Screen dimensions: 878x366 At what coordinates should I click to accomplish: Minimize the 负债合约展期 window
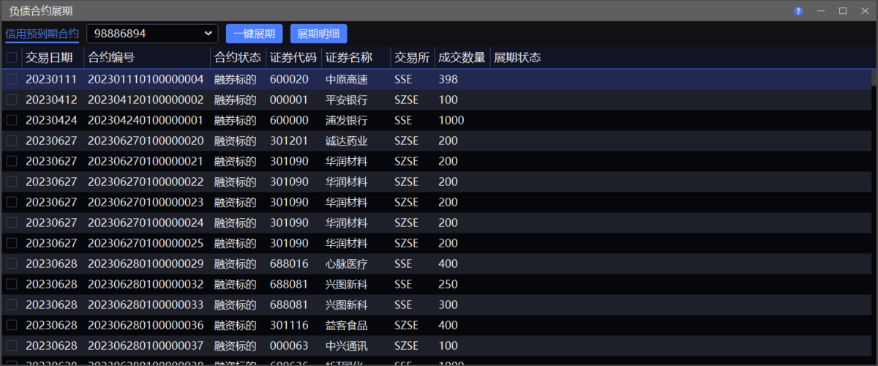tap(821, 11)
